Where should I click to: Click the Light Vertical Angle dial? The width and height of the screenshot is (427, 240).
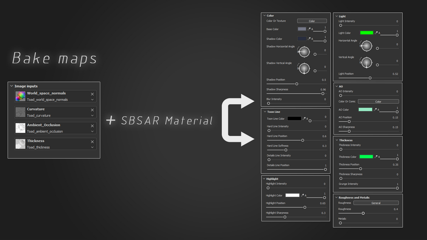(x=367, y=62)
